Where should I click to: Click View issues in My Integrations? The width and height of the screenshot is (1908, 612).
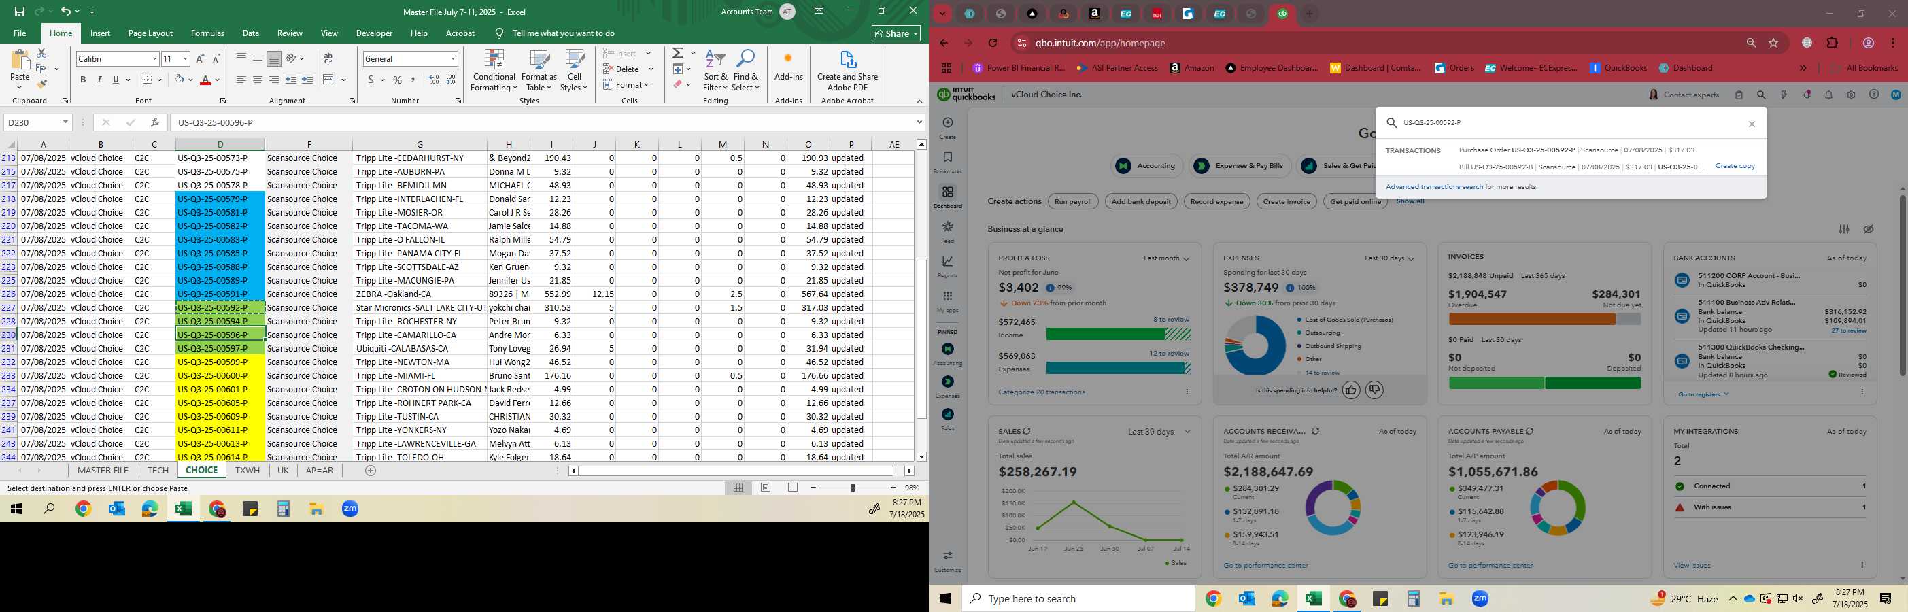pos(1692,566)
